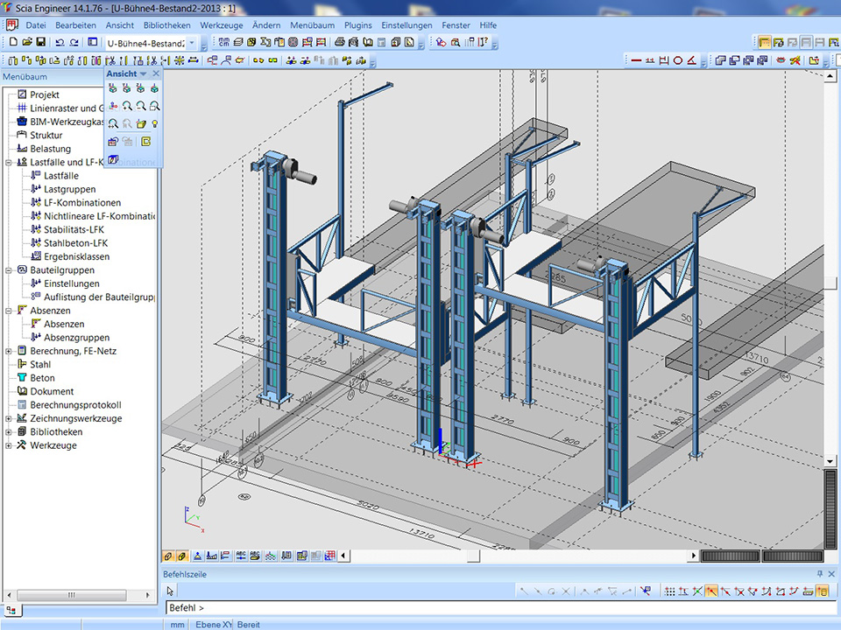The image size is (841, 630).
Task: Open Berechnungsprotokoll in the tree
Action: tap(75, 405)
